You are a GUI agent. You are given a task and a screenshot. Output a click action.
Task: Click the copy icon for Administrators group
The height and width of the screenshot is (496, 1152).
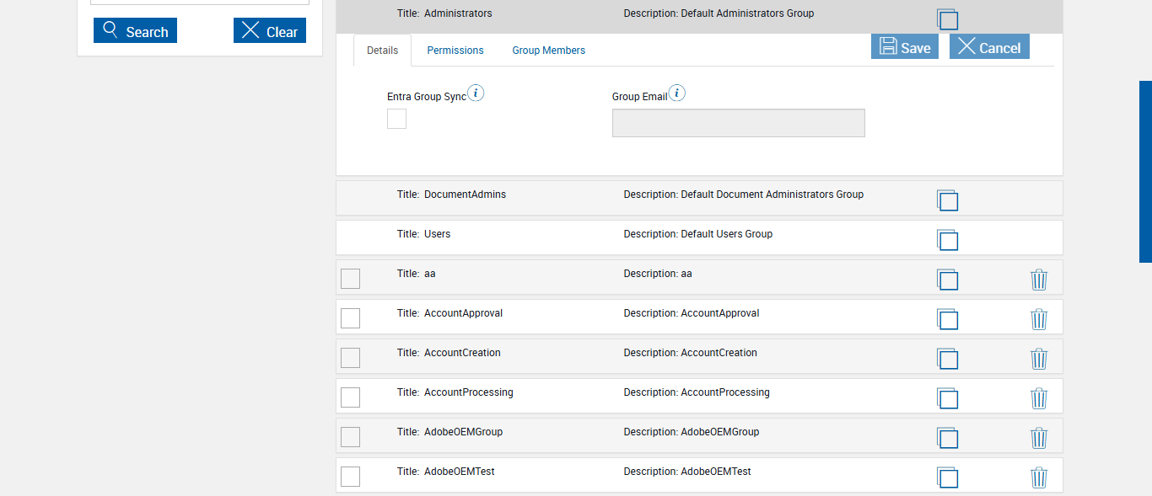pos(947,19)
